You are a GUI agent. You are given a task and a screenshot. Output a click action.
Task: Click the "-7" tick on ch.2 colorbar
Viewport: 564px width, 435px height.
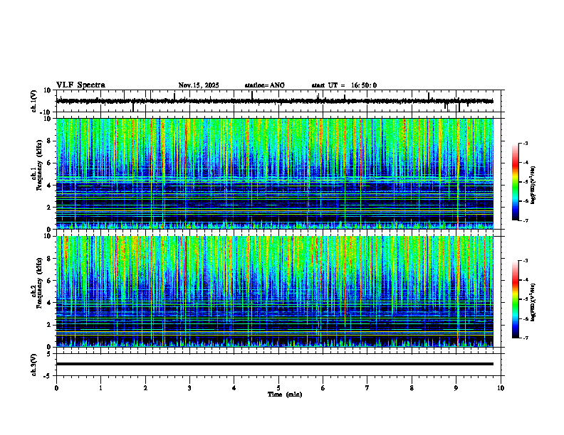(525, 338)
